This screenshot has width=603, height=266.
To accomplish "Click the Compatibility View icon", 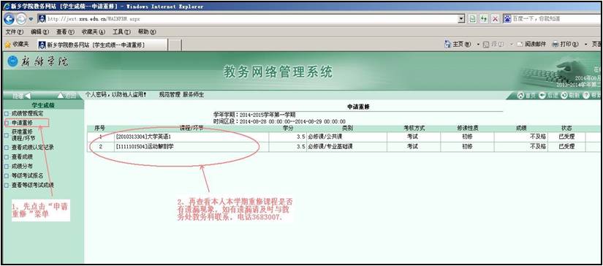I will point(472,18).
